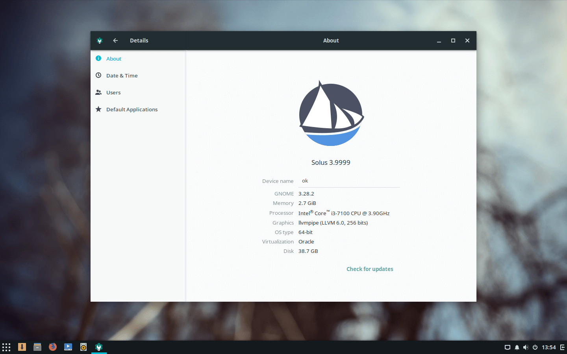This screenshot has height=354, width=567.
Task: Go back with the header arrow
Action: coord(115,41)
